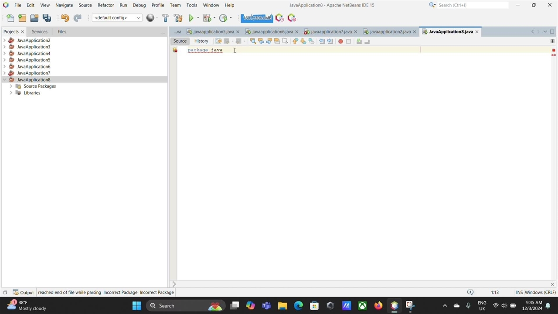
Task: Click memory usage bar to force garbage collection
Action: tap(257, 18)
